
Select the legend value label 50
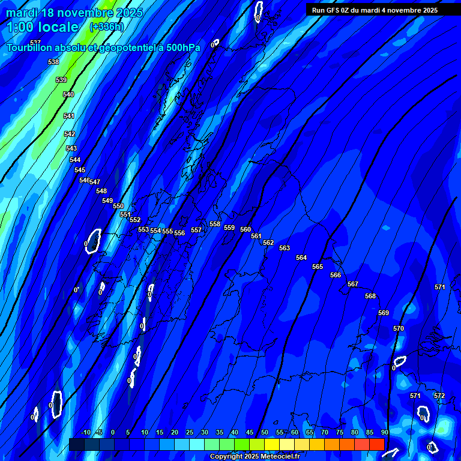click(x=265, y=433)
